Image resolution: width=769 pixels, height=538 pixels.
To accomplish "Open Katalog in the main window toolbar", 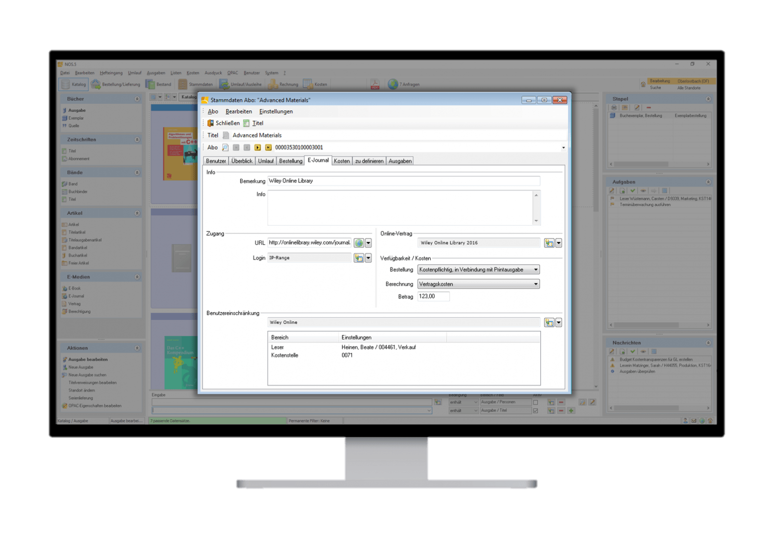I will point(73,85).
